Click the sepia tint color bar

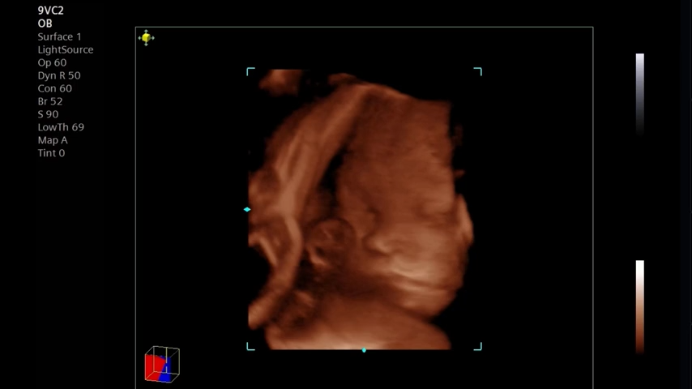tap(640, 307)
